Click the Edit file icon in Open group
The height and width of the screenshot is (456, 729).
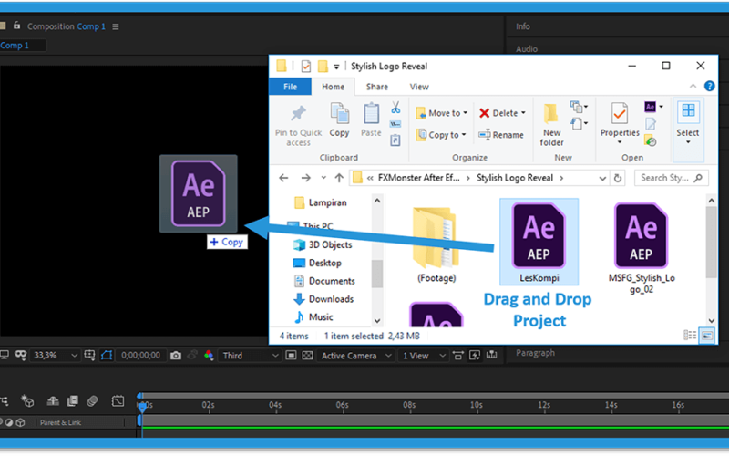(x=651, y=124)
